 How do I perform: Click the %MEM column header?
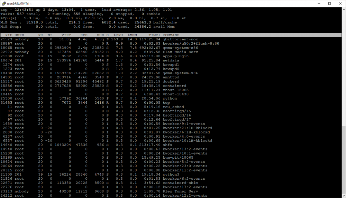coord(132,35)
